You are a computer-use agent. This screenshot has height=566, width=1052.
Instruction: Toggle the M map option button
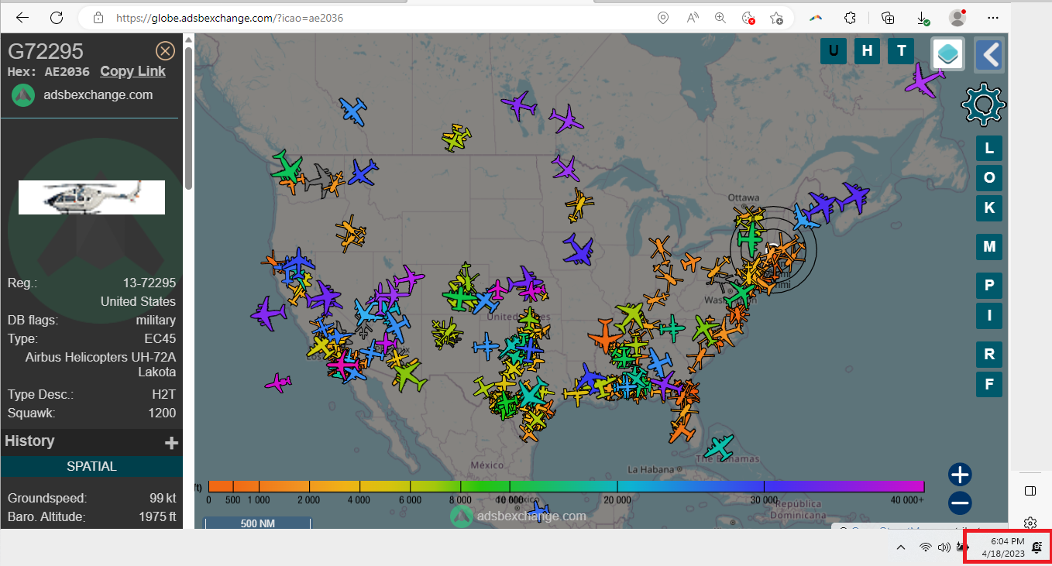click(x=989, y=247)
